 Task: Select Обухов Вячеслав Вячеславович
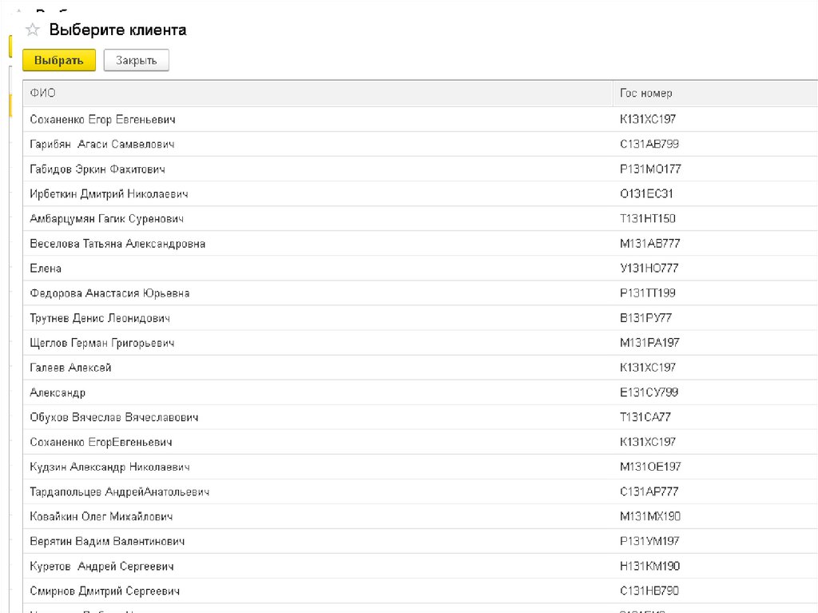113,417
